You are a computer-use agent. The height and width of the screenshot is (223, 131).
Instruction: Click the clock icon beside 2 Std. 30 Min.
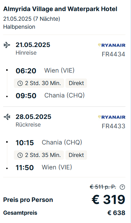[x=20, y=83]
